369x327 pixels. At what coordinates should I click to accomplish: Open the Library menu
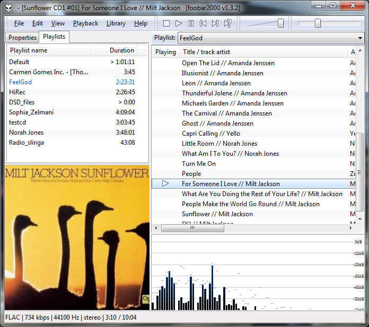click(116, 23)
